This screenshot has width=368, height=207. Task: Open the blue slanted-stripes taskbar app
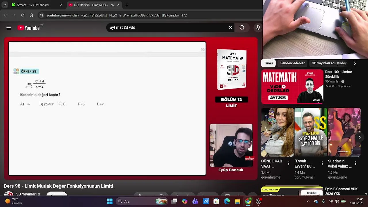pyautogui.click(x=206, y=201)
